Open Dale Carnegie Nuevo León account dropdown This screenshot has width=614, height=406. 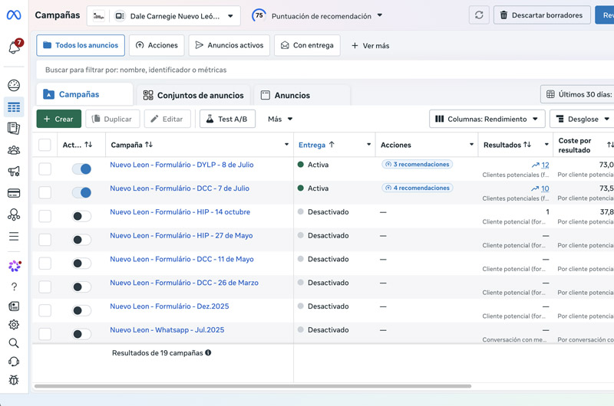tap(163, 16)
